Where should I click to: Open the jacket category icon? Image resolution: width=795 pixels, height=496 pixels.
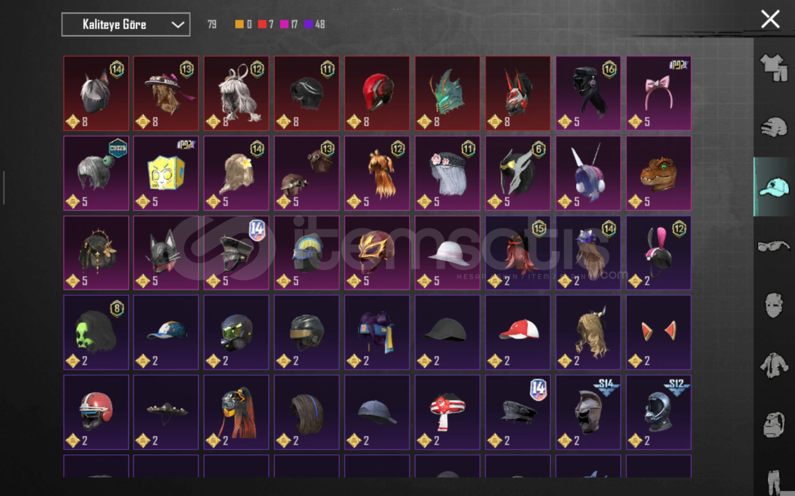(773, 365)
